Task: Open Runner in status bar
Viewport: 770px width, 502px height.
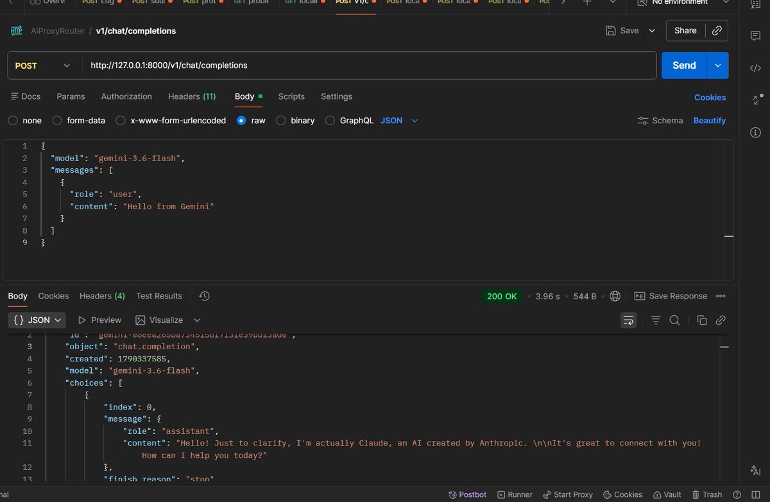Action: coord(513,494)
